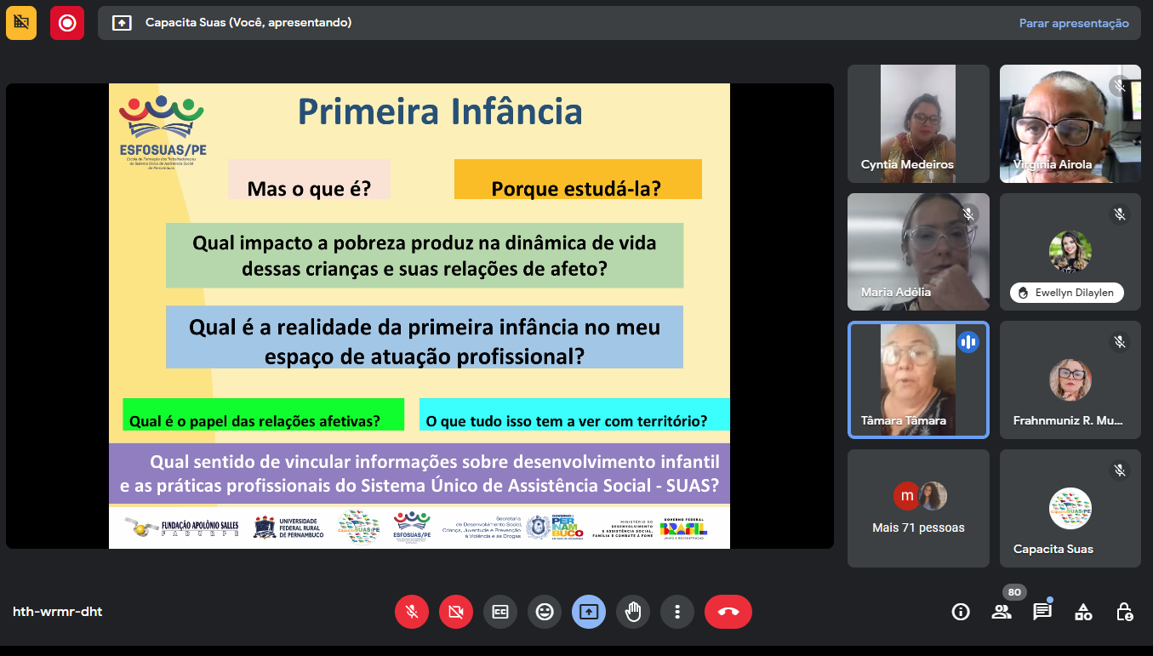Toggle closed captions on
The height and width of the screenshot is (656, 1153).
point(500,611)
